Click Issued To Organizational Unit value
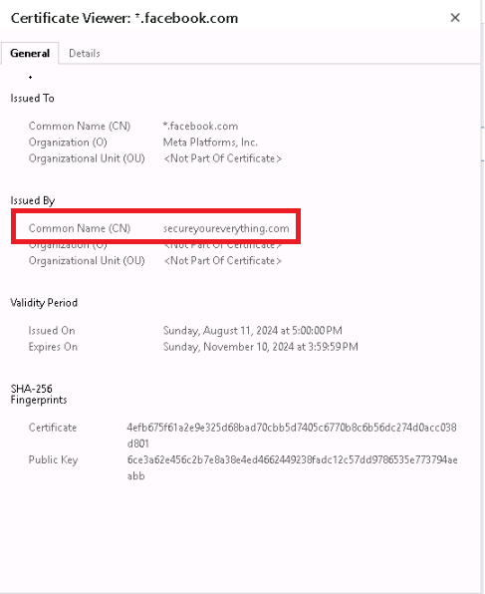Image resolution: width=485 pixels, height=594 pixels. coord(223,158)
